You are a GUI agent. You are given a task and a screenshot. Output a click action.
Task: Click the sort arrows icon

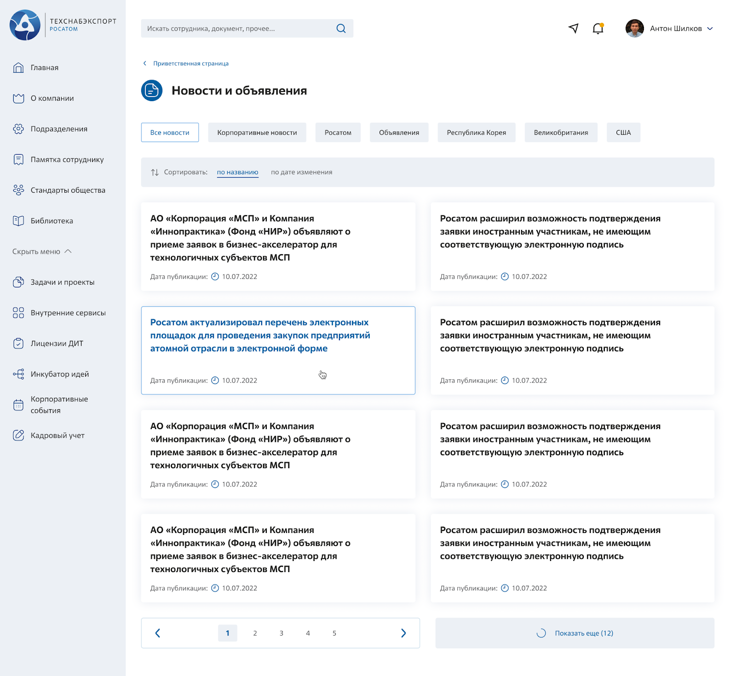click(155, 172)
